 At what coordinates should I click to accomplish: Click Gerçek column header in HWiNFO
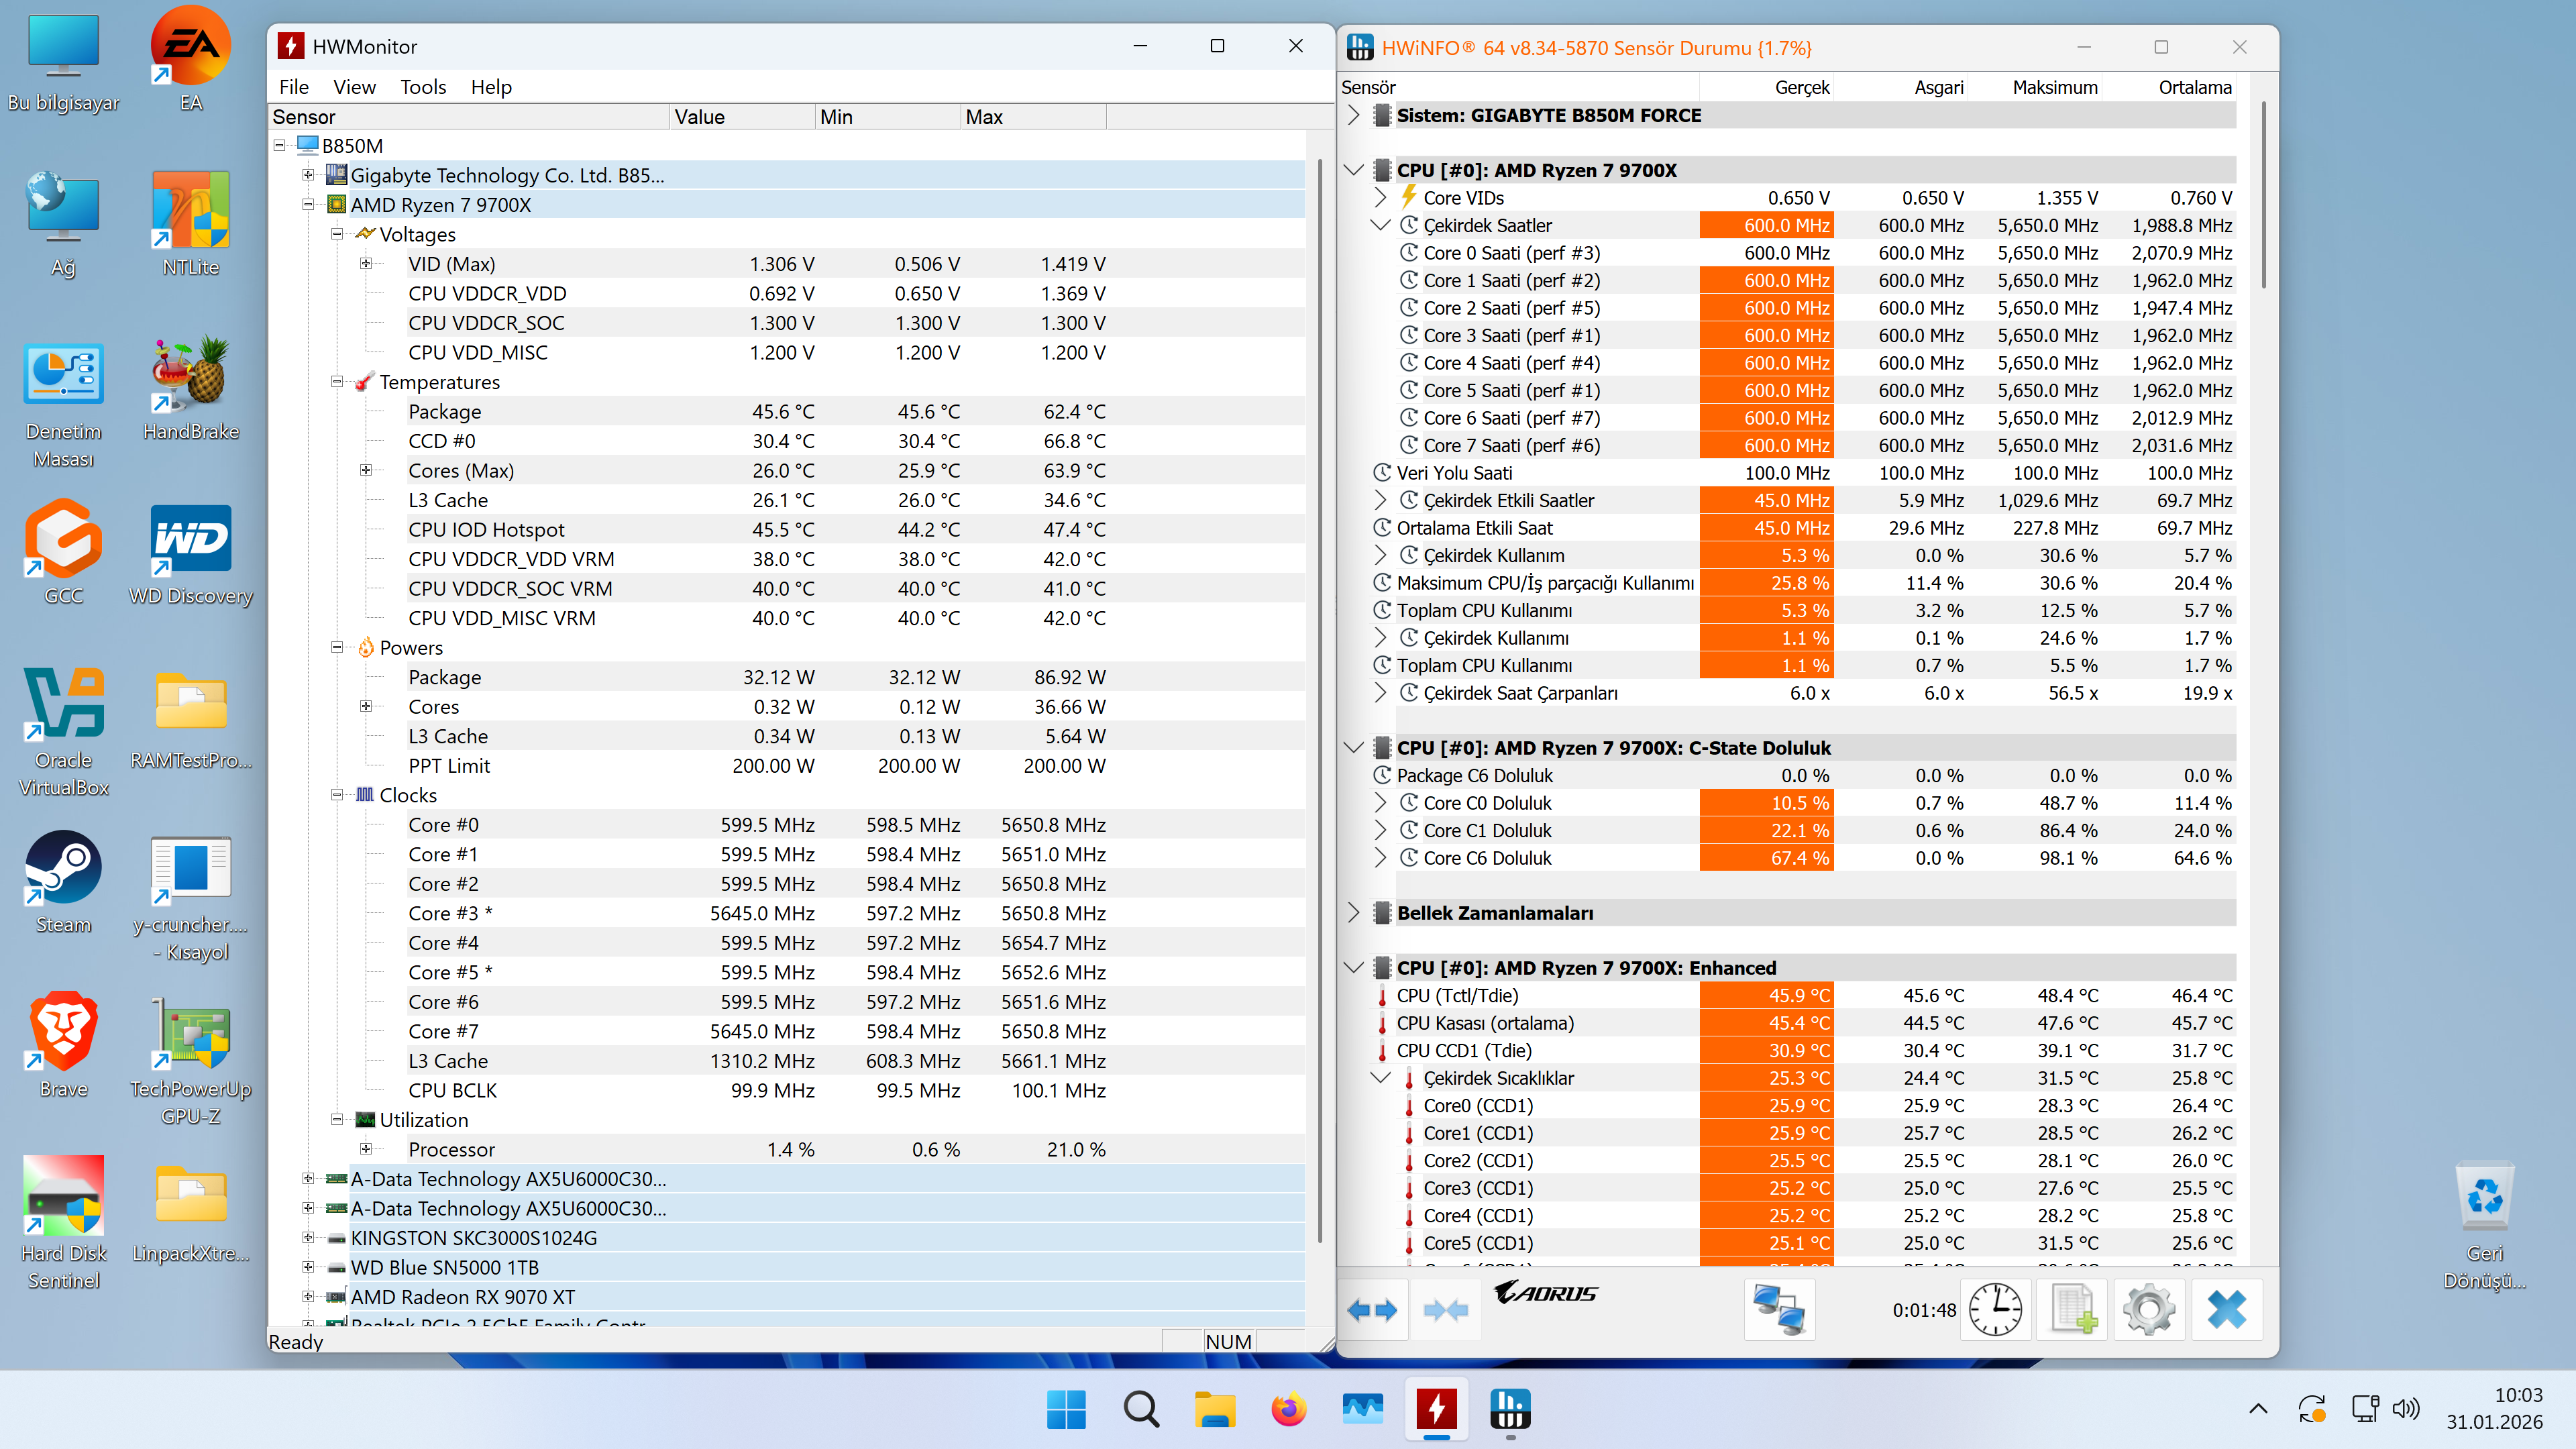coord(1766,87)
